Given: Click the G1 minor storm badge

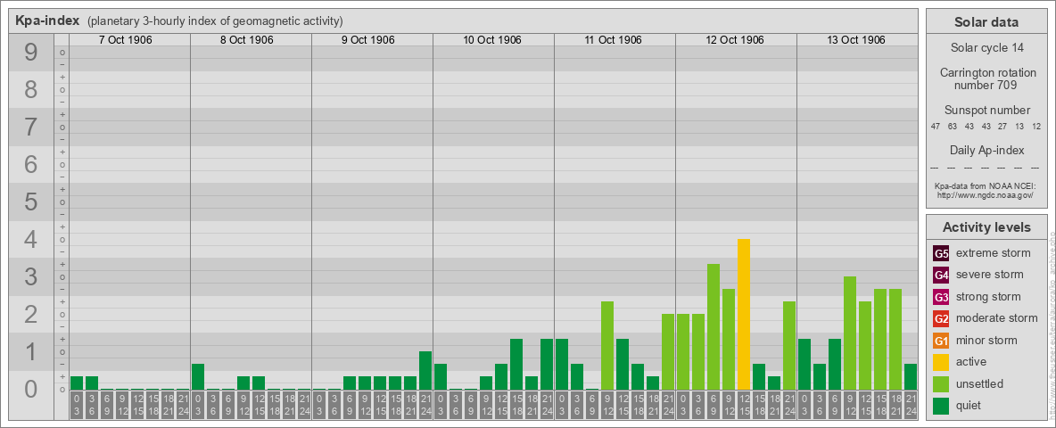Looking at the screenshot, I should click(x=941, y=341).
